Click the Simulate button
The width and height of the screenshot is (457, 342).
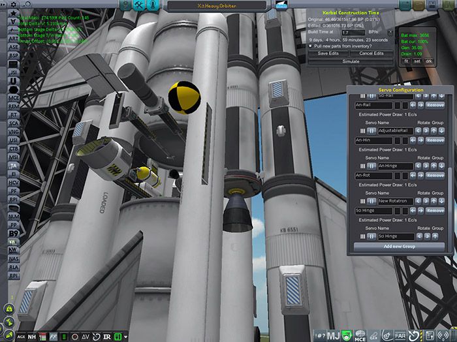tap(351, 61)
